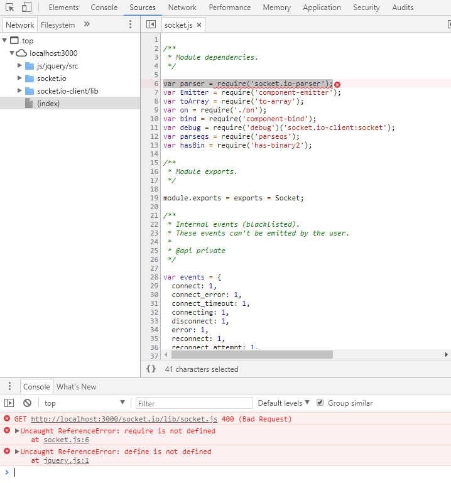Open the Application panel tab
This screenshot has height=483, width=451.
pyautogui.click(x=322, y=8)
